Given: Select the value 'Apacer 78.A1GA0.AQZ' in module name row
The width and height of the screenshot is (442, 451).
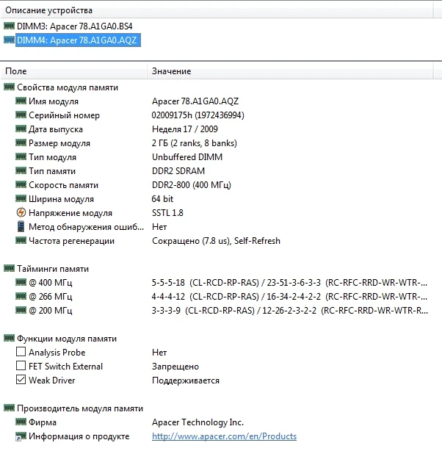Looking at the screenshot, I should tap(195, 101).
